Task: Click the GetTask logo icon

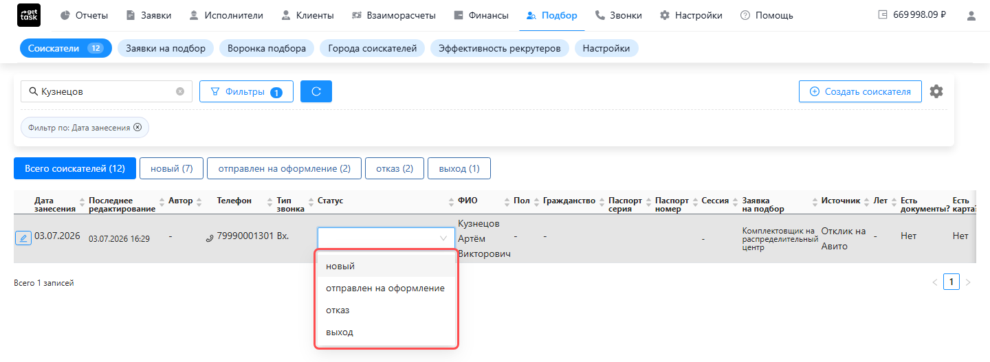Action: [28, 15]
